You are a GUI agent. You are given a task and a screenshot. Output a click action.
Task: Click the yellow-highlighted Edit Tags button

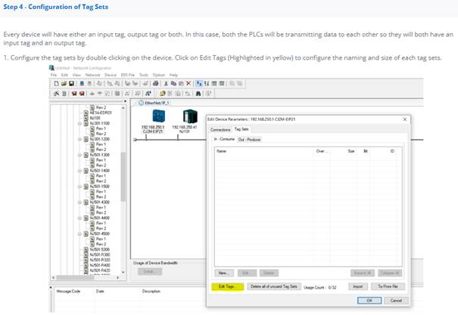pos(227,287)
